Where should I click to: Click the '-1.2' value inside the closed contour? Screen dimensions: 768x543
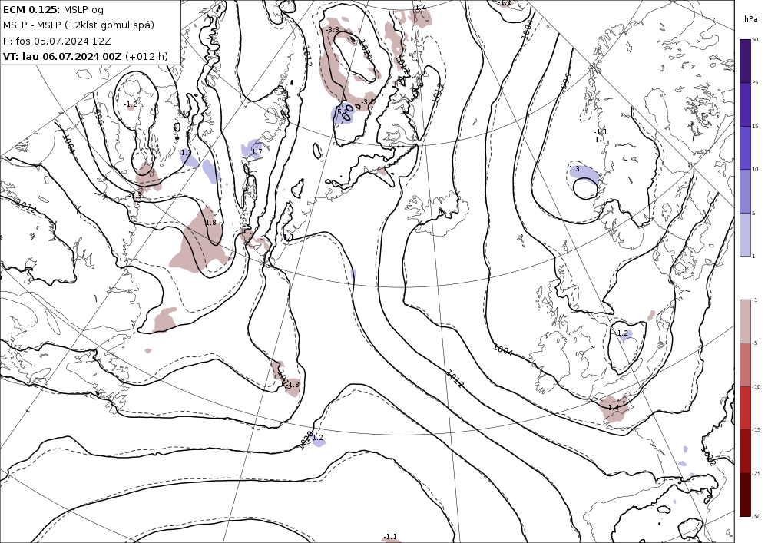coord(131,104)
